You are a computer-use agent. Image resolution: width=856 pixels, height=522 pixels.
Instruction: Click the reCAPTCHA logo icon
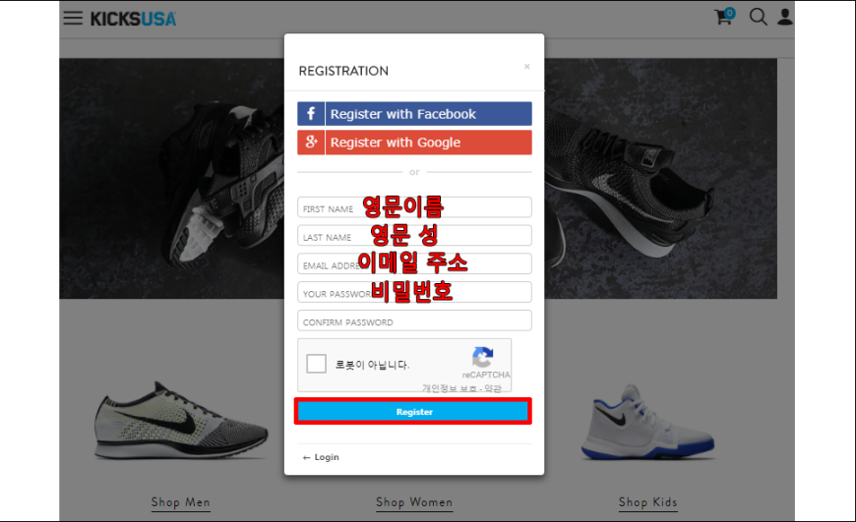pyautogui.click(x=482, y=357)
